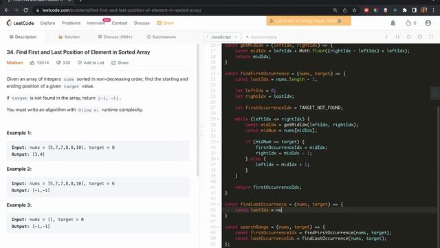The height and width of the screenshot is (248, 440).
Task: Reset code to default with the revert icon
Action: coord(409,37)
